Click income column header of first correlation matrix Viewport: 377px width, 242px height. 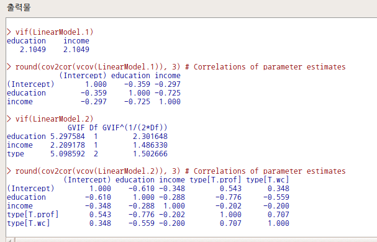(x=168, y=76)
